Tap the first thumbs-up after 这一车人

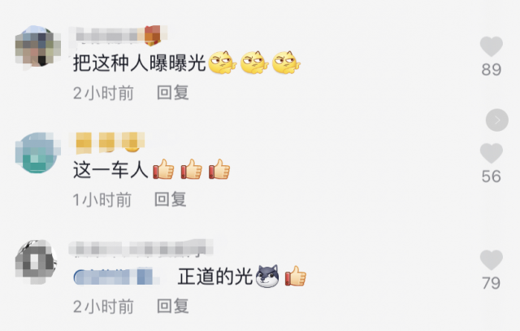click(163, 169)
